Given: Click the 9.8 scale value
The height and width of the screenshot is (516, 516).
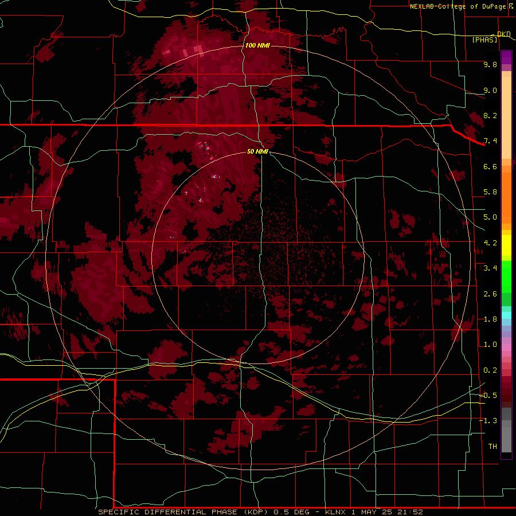Looking at the screenshot, I should click(x=490, y=64).
